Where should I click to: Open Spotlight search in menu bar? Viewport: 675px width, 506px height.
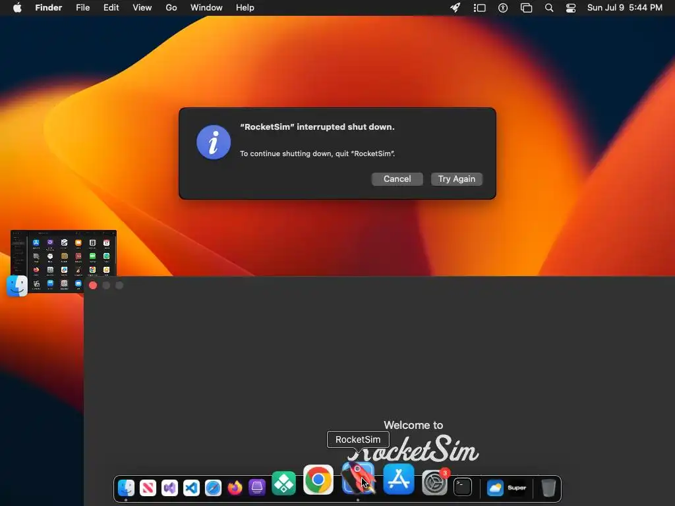(549, 7)
